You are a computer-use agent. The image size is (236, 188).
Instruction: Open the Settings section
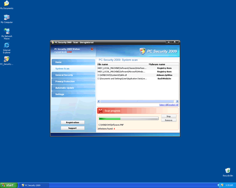pyautogui.click(x=73, y=94)
